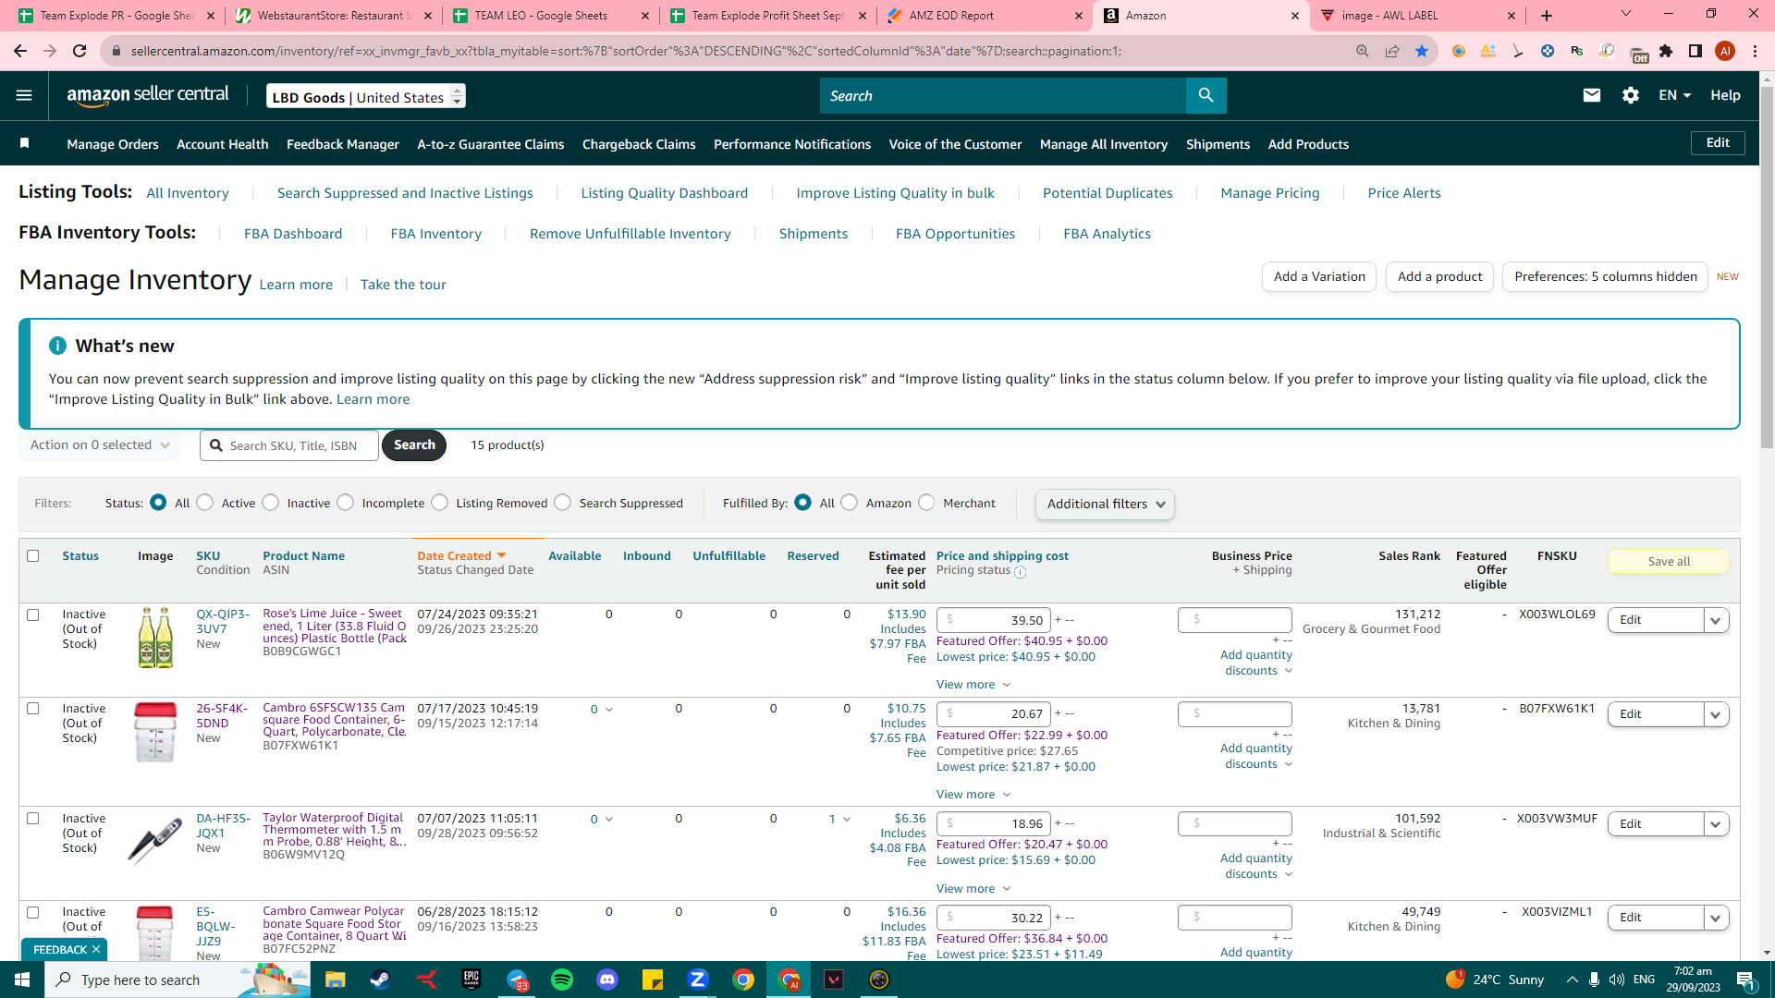Select Active status filter radio button

pyautogui.click(x=205, y=503)
